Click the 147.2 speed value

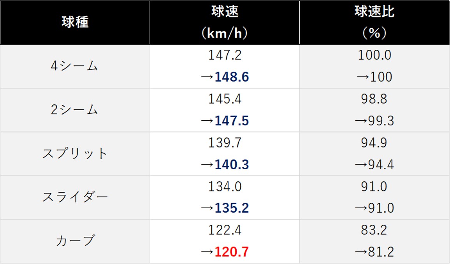coord(225,55)
